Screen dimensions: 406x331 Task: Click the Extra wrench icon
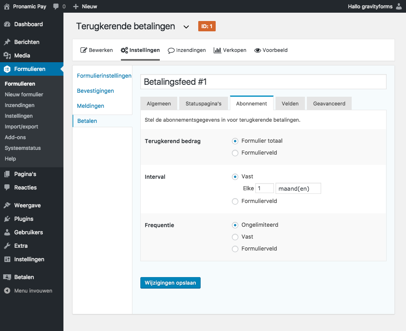click(x=7, y=246)
